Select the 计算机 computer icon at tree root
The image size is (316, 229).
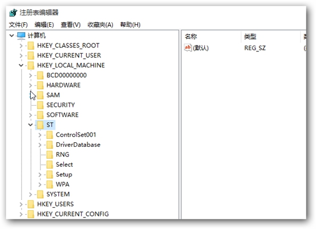21,35
